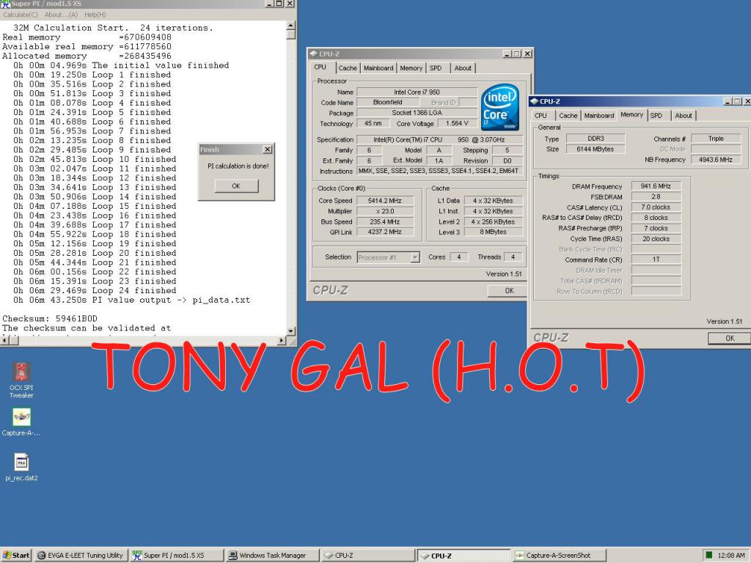Click the Loop 24 finished line
This screenshot has width=751, height=563.
(95, 290)
